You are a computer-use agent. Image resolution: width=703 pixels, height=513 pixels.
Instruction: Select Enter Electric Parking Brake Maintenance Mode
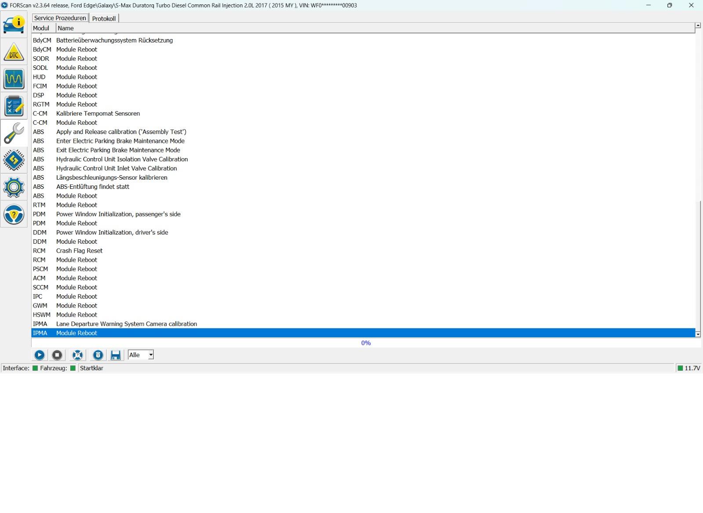[363, 141]
